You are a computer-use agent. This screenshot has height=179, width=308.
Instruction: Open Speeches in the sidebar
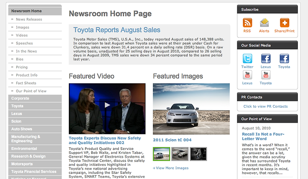35,43
